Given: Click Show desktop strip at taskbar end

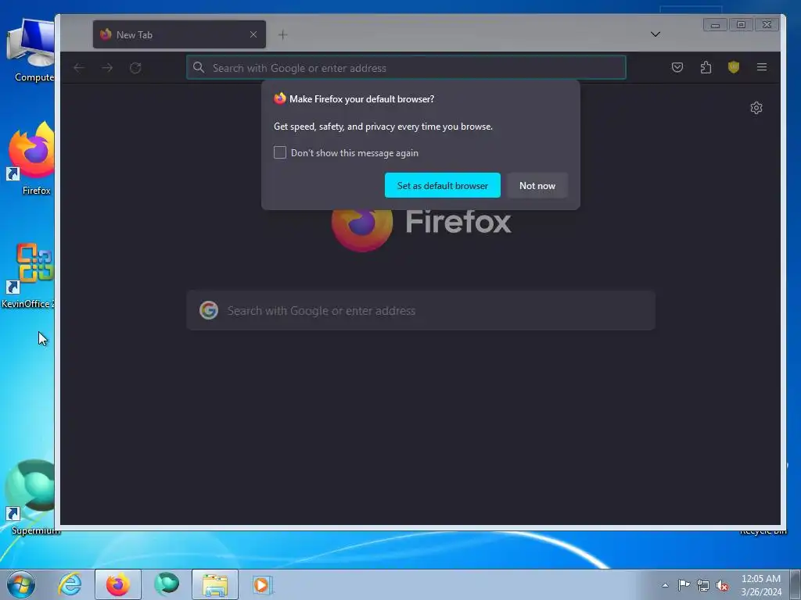Looking at the screenshot, I should pos(796,584).
